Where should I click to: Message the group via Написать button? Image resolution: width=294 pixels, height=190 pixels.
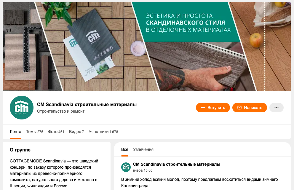pos(250,108)
